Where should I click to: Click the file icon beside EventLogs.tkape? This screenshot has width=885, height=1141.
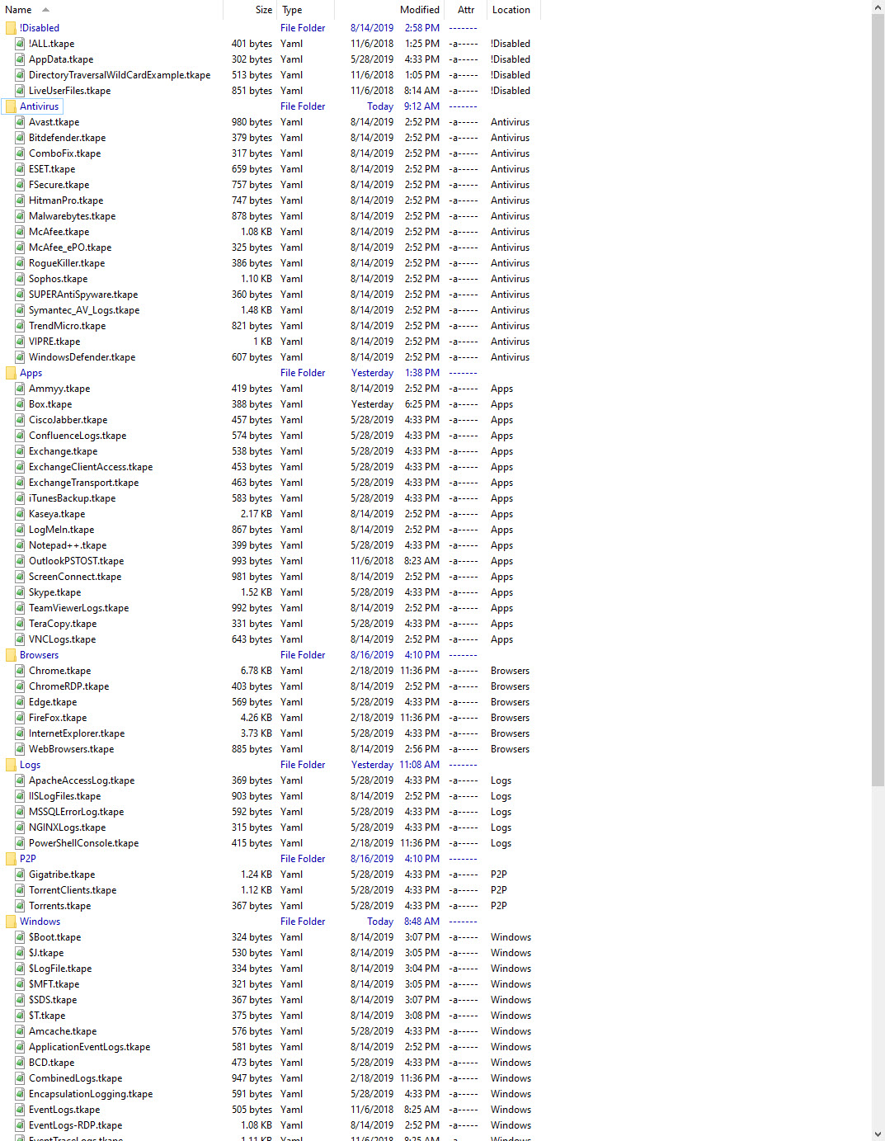pos(20,1110)
